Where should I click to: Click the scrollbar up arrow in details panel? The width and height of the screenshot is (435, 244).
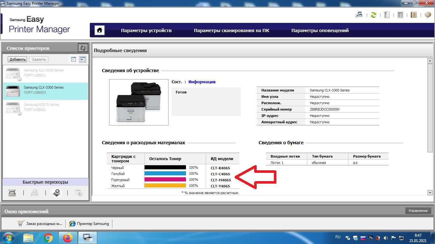point(430,61)
